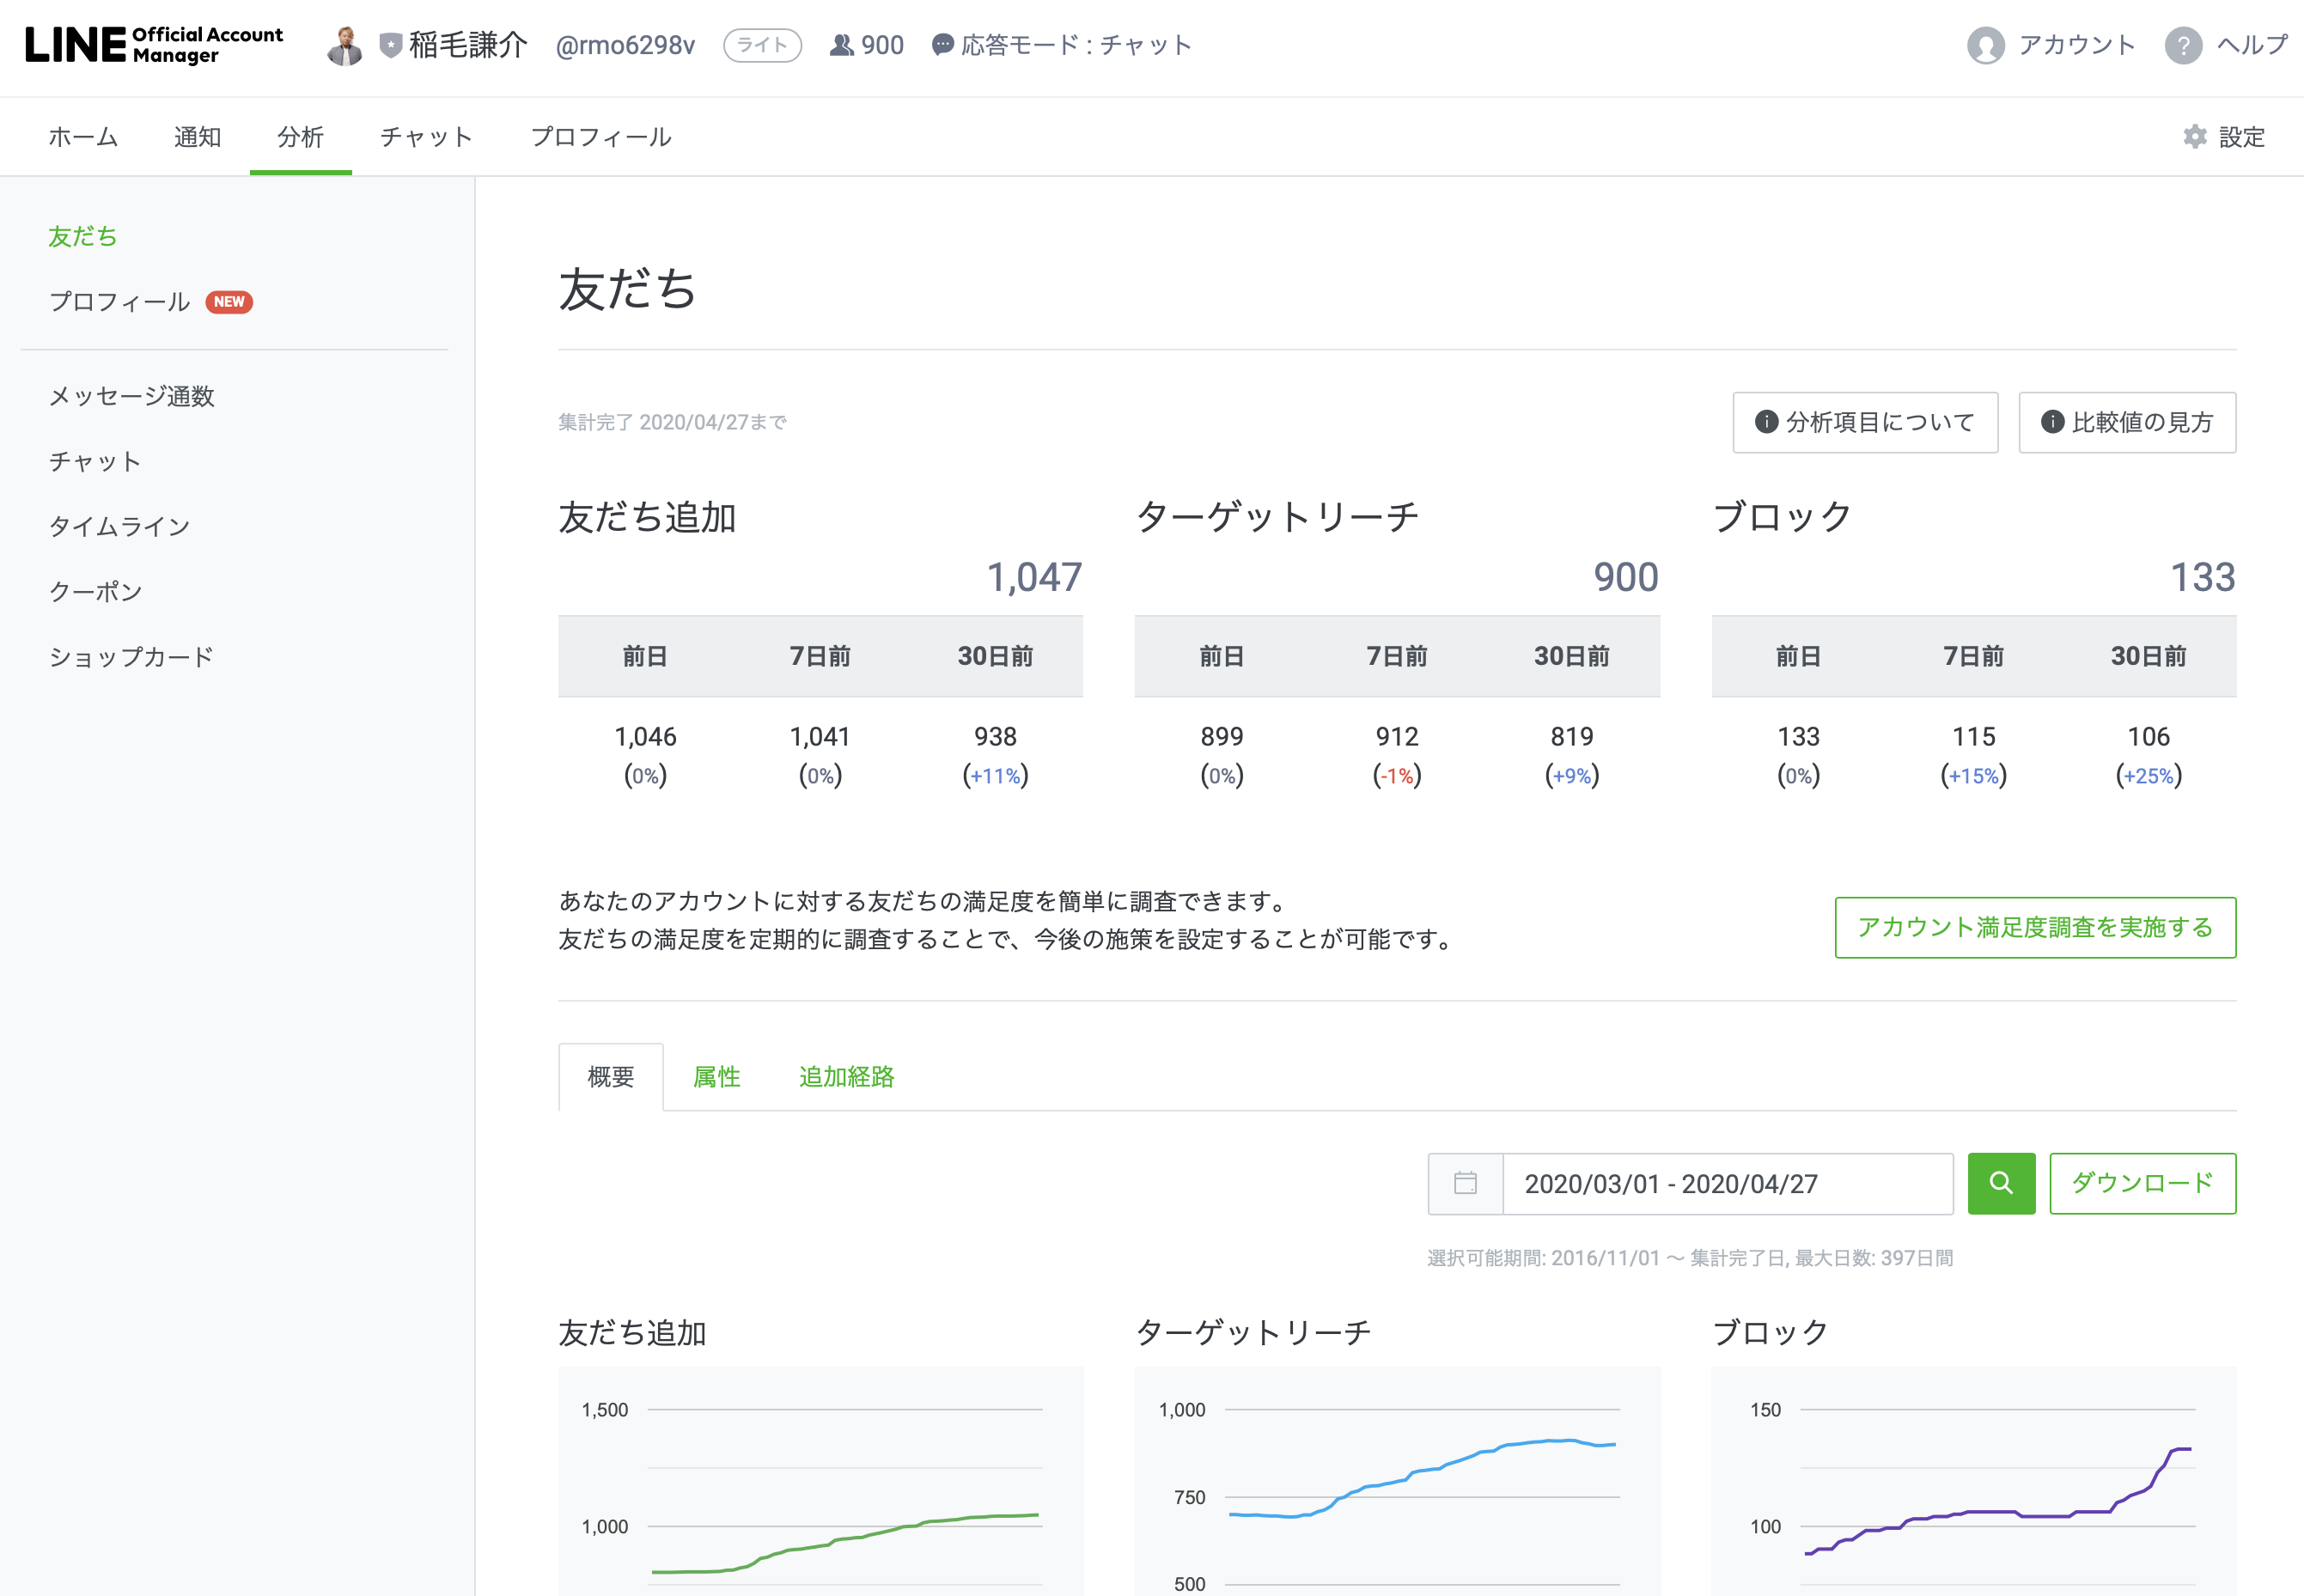Screen dimensions: 2304x1596
Task: Click the 応答モード：チャット label
Action: pyautogui.click(x=1076, y=45)
